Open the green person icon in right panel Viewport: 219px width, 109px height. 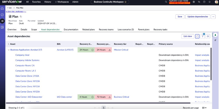[215, 35]
